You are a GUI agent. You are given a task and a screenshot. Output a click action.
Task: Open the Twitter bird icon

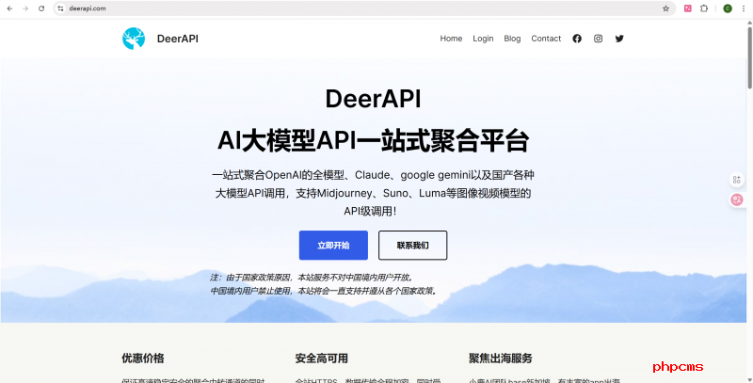tap(619, 39)
